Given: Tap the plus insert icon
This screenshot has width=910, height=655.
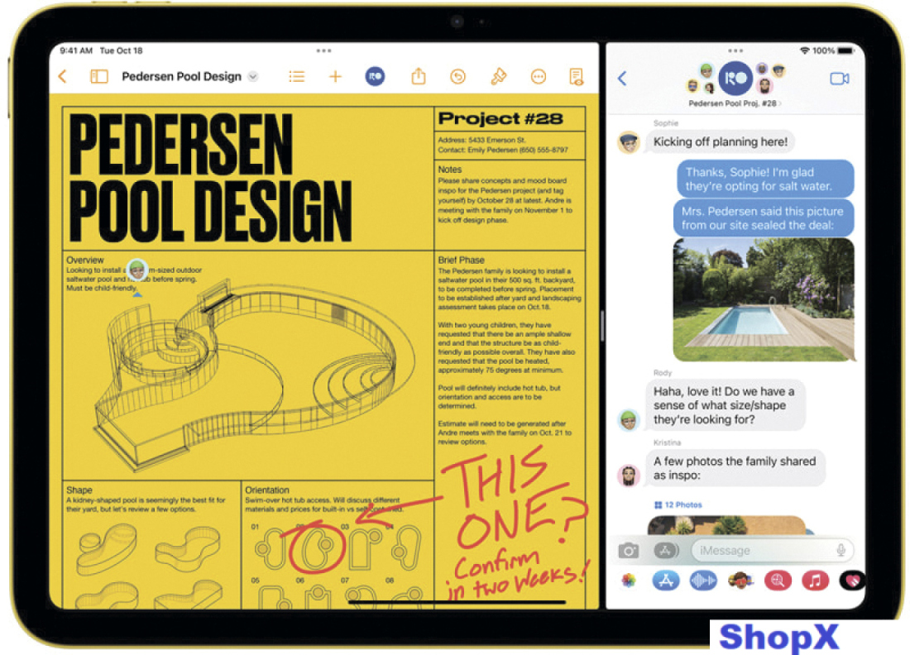Looking at the screenshot, I should (335, 77).
